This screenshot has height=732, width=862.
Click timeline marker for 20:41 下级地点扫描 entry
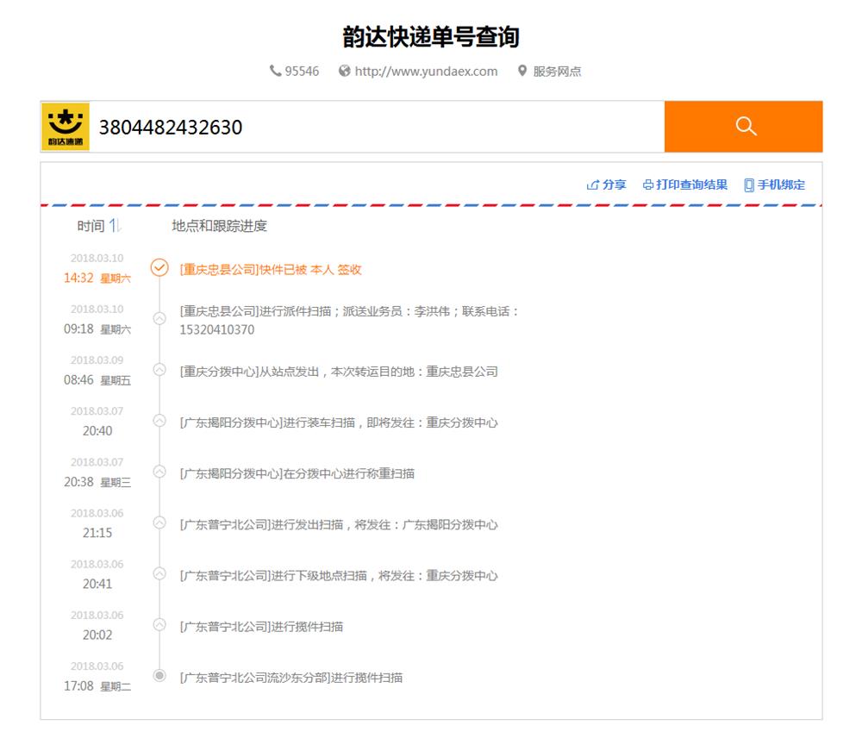159,573
